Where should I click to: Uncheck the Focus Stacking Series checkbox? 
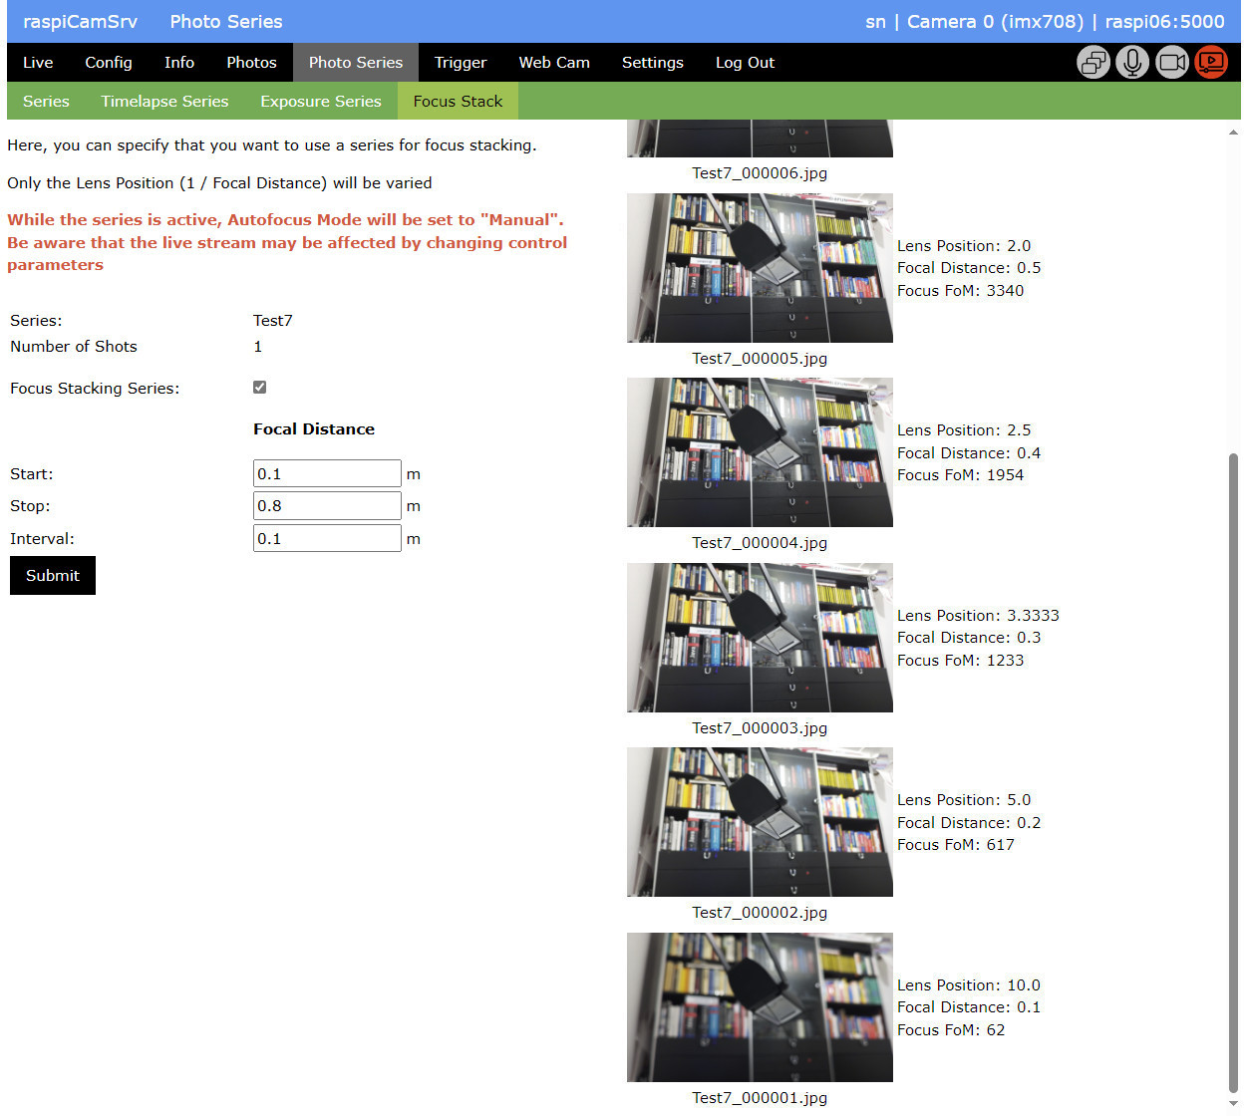point(259,388)
